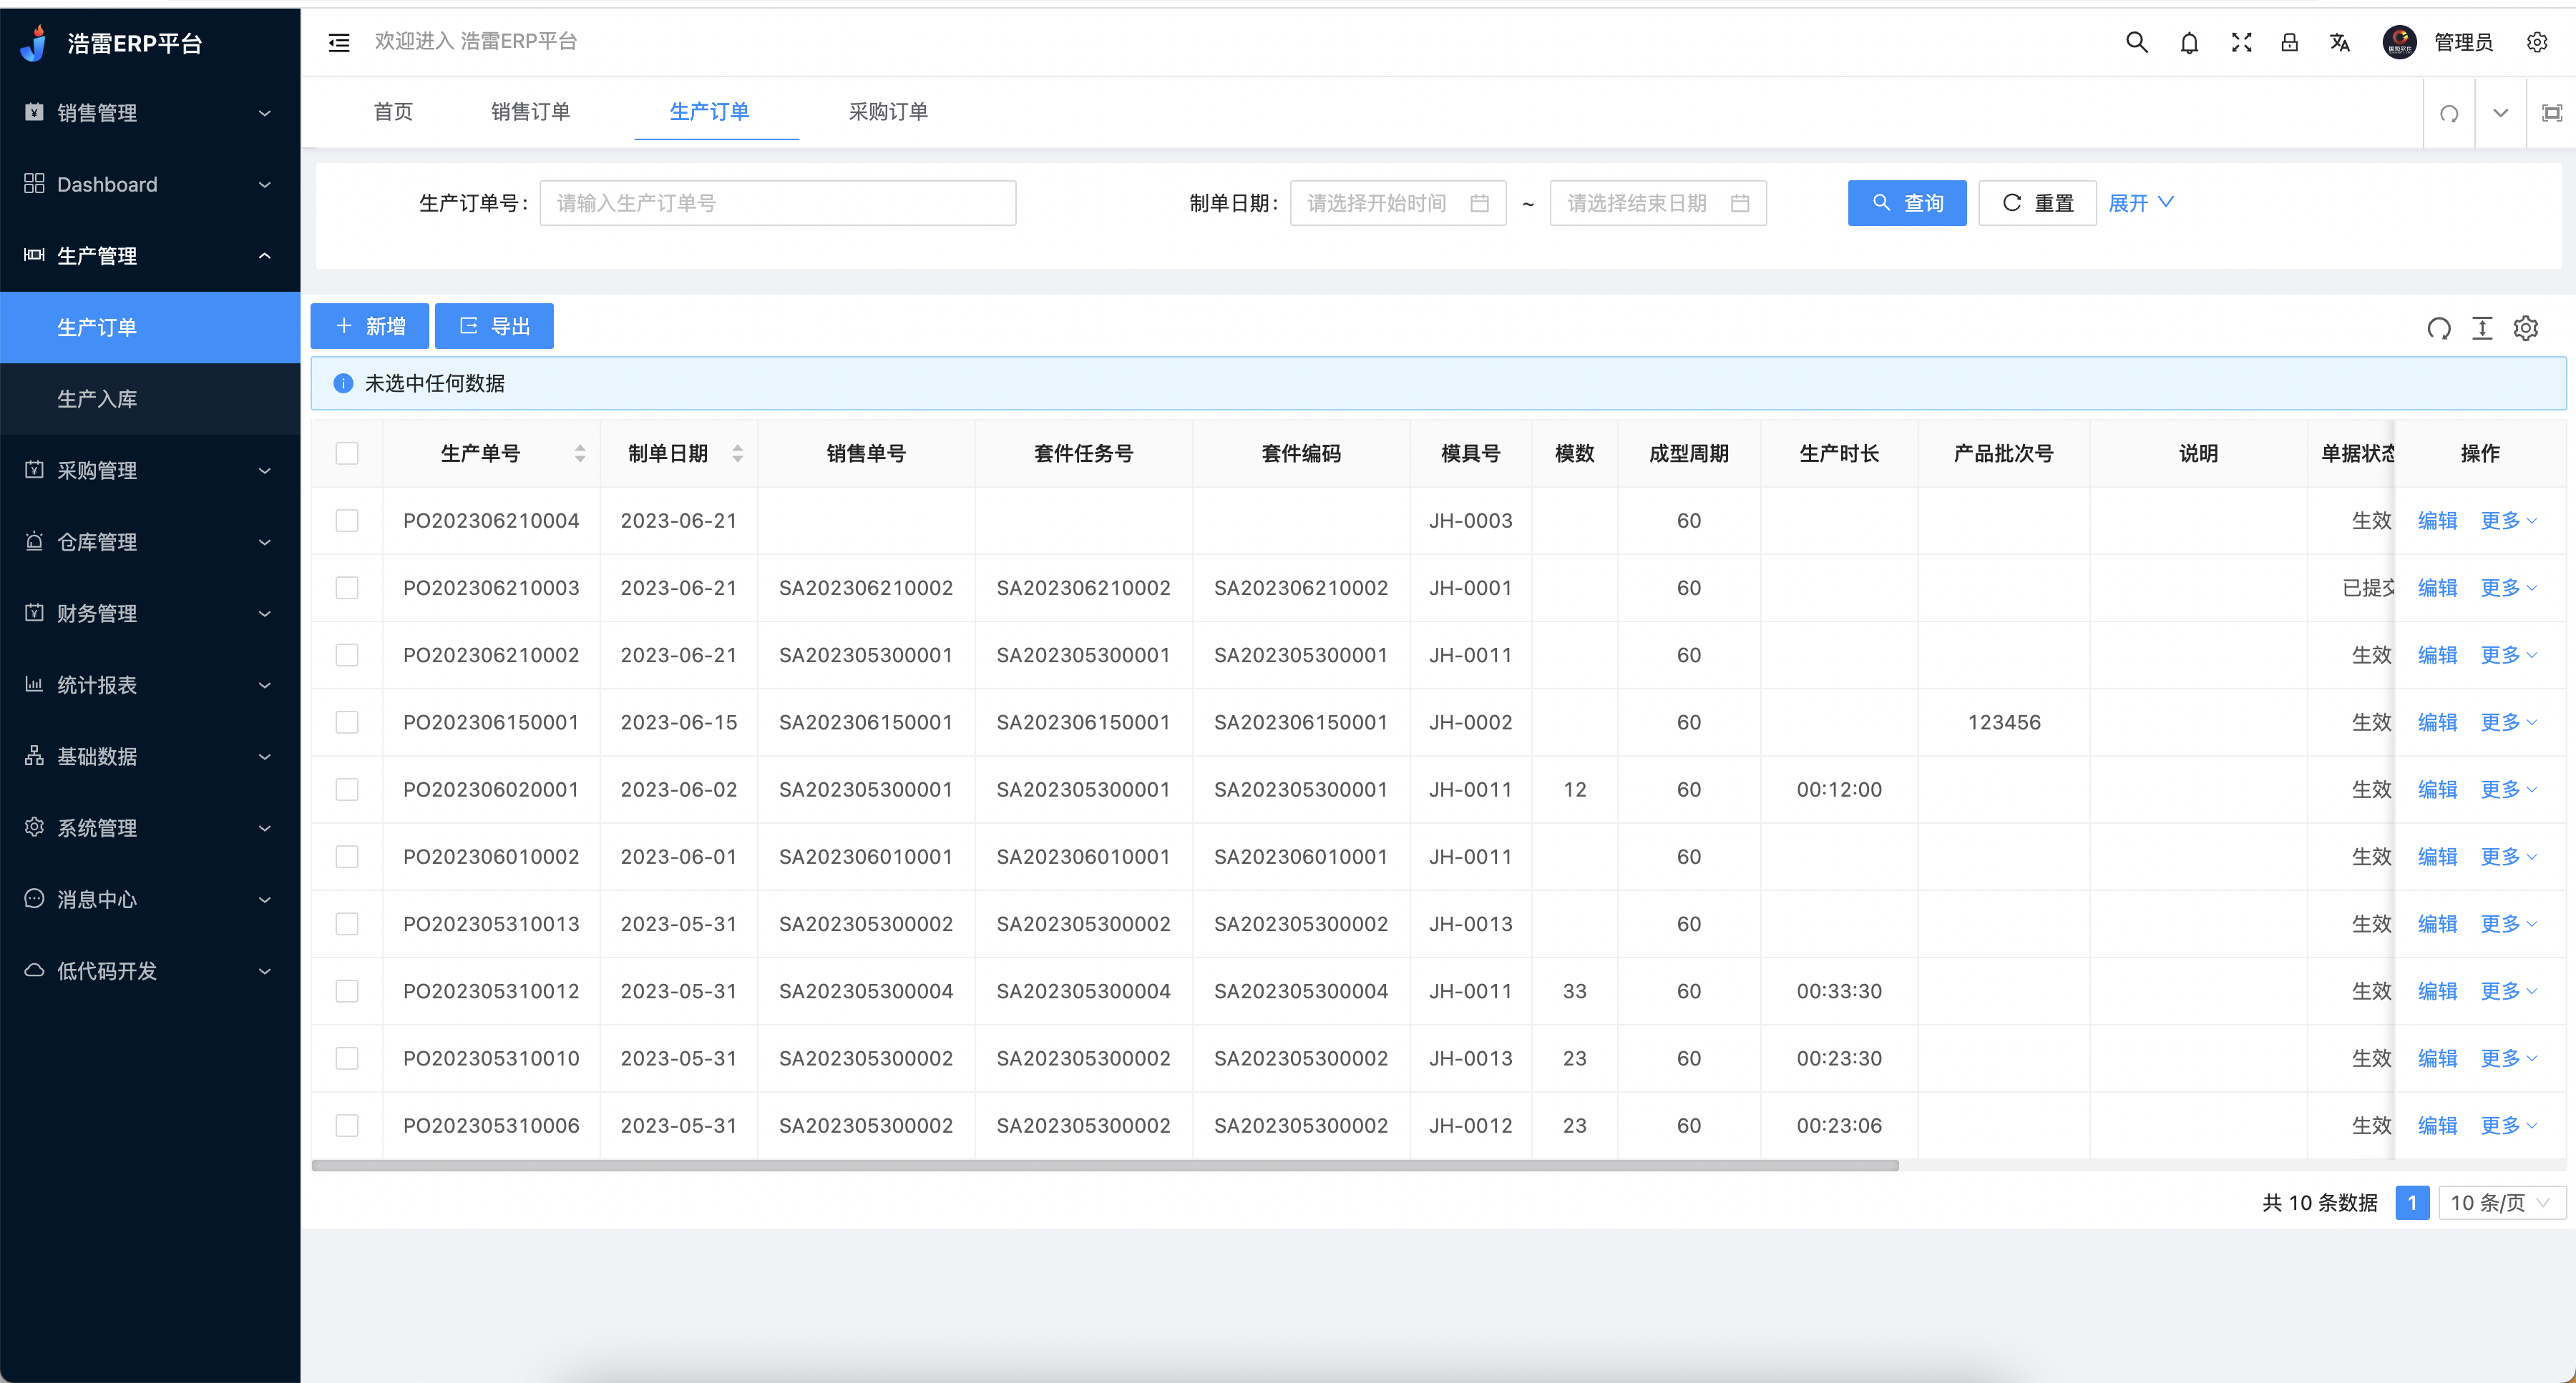Screen dimensions: 2576x1383
Task: Open the 10 条/页 page size dropdown
Action: (x=2502, y=1202)
